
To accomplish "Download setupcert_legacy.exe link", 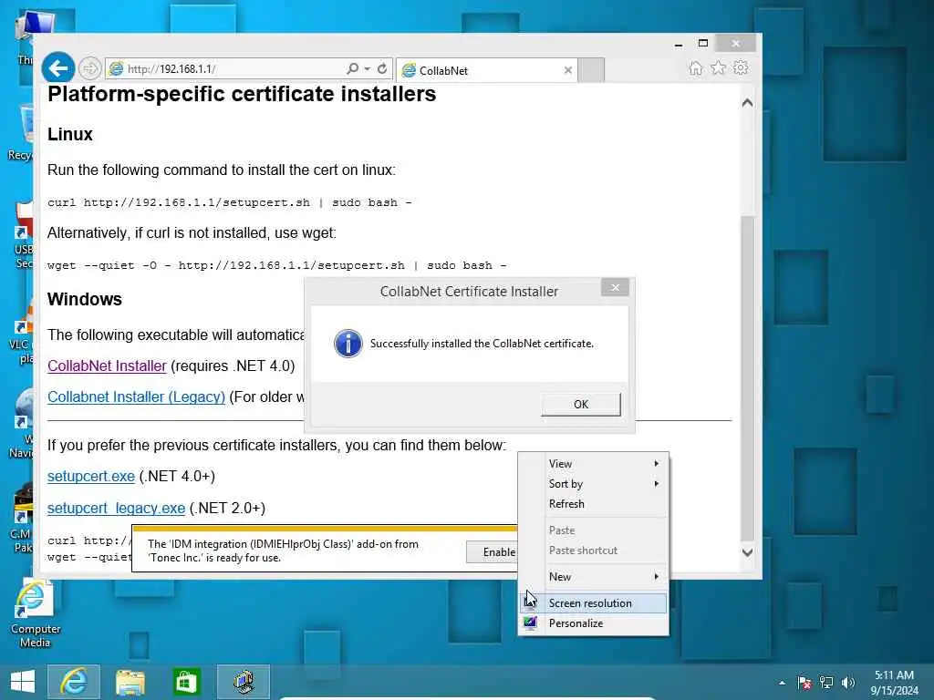I will pos(116,509).
